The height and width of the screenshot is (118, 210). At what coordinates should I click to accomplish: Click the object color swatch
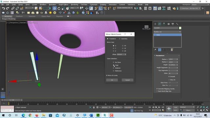tap(180, 28)
